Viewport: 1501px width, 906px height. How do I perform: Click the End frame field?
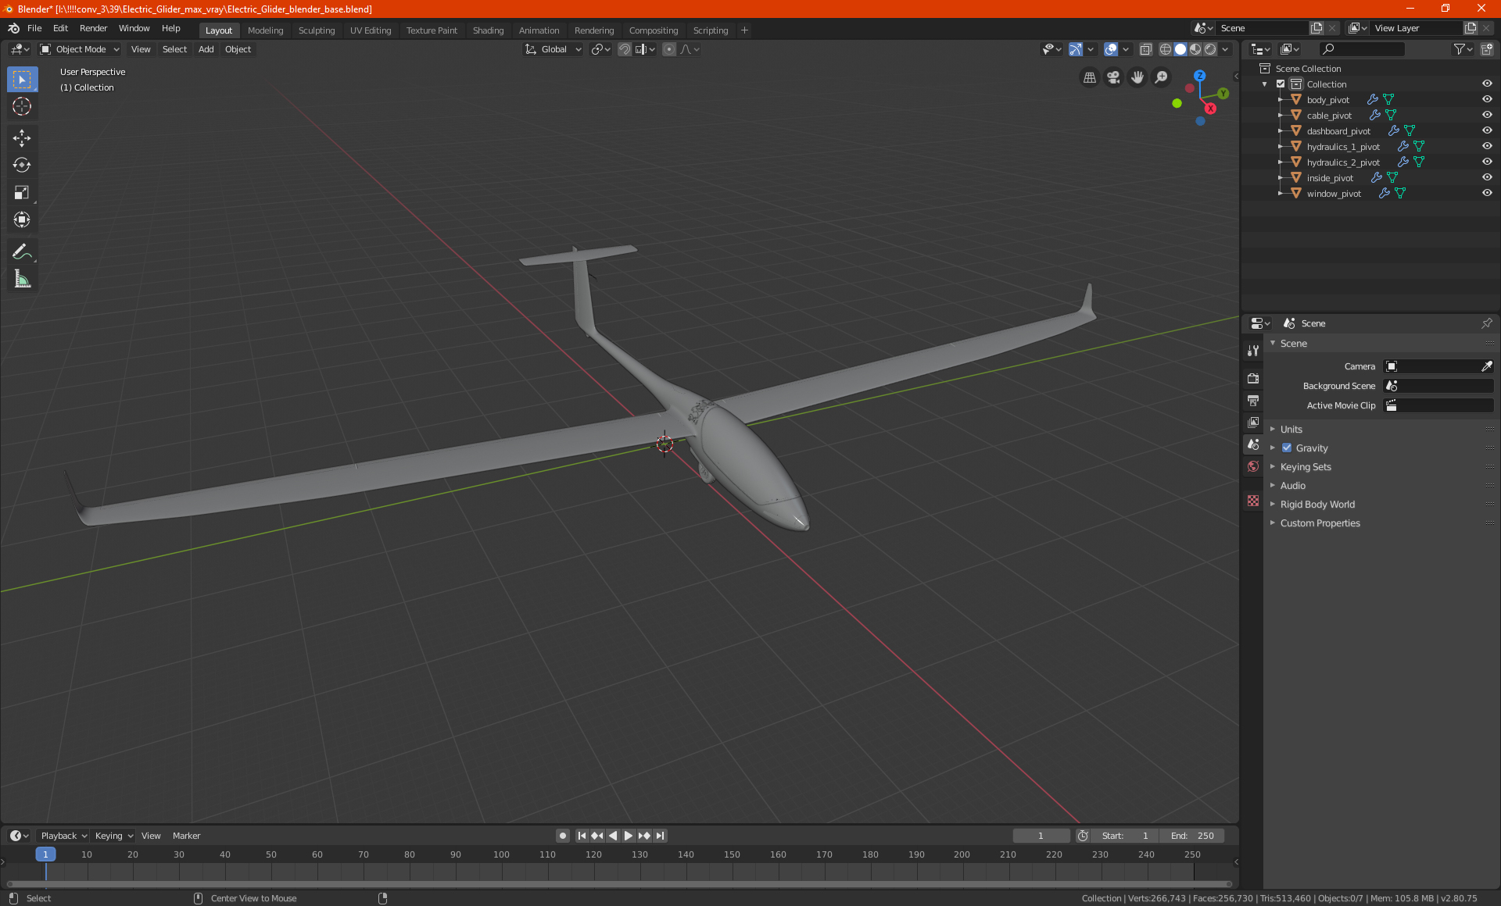1192,836
